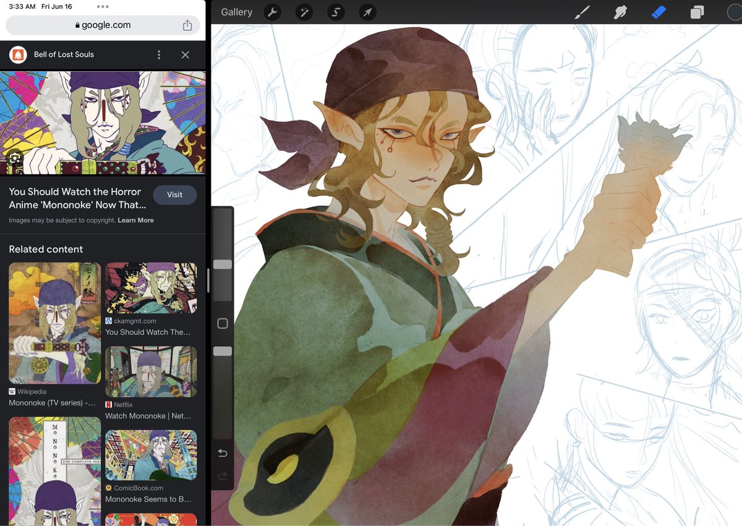Open the active color picker circle
This screenshot has height=526, width=742.
coord(735,12)
